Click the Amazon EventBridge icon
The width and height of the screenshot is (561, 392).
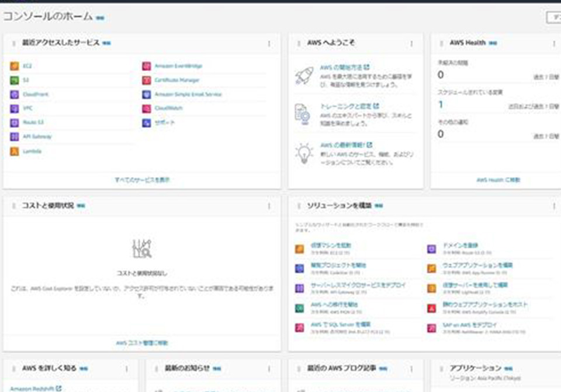(147, 66)
